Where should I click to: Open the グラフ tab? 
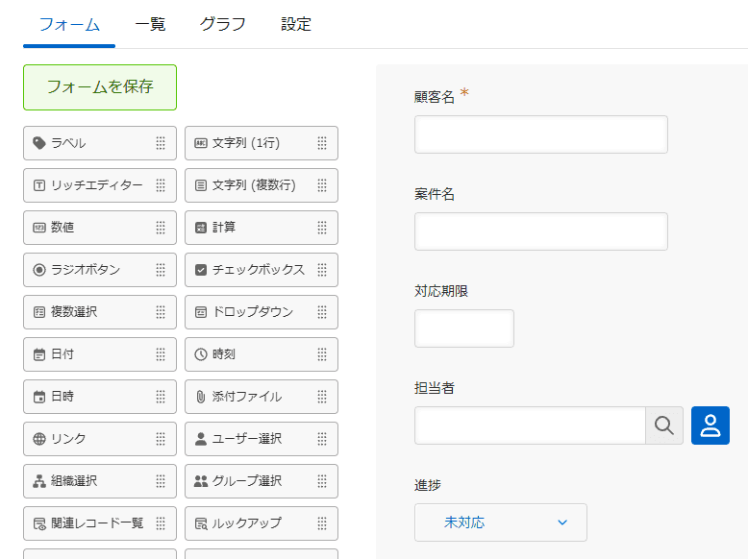tap(223, 24)
